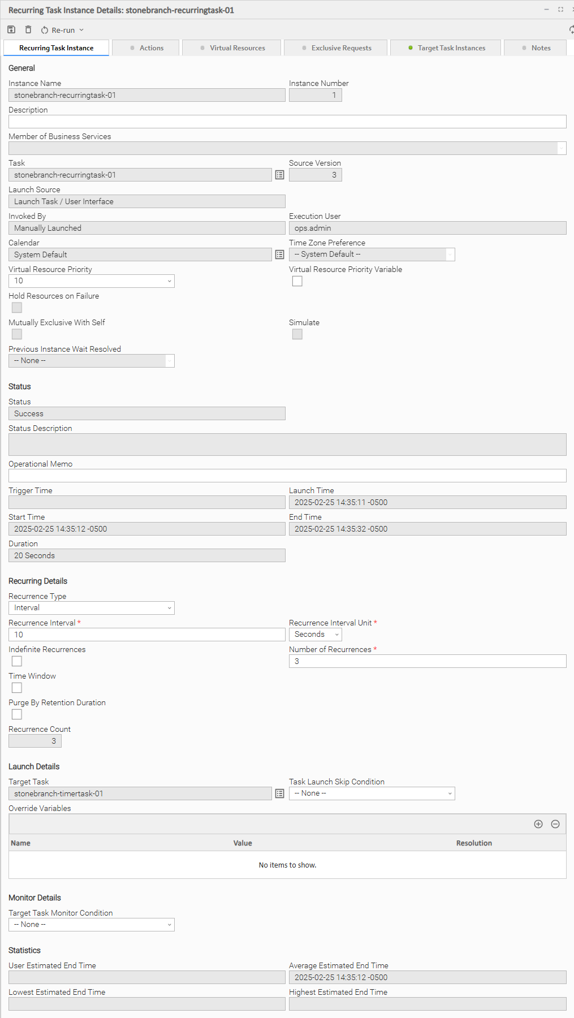Tick Virtual Resource Priority Variable checkbox

(x=297, y=281)
